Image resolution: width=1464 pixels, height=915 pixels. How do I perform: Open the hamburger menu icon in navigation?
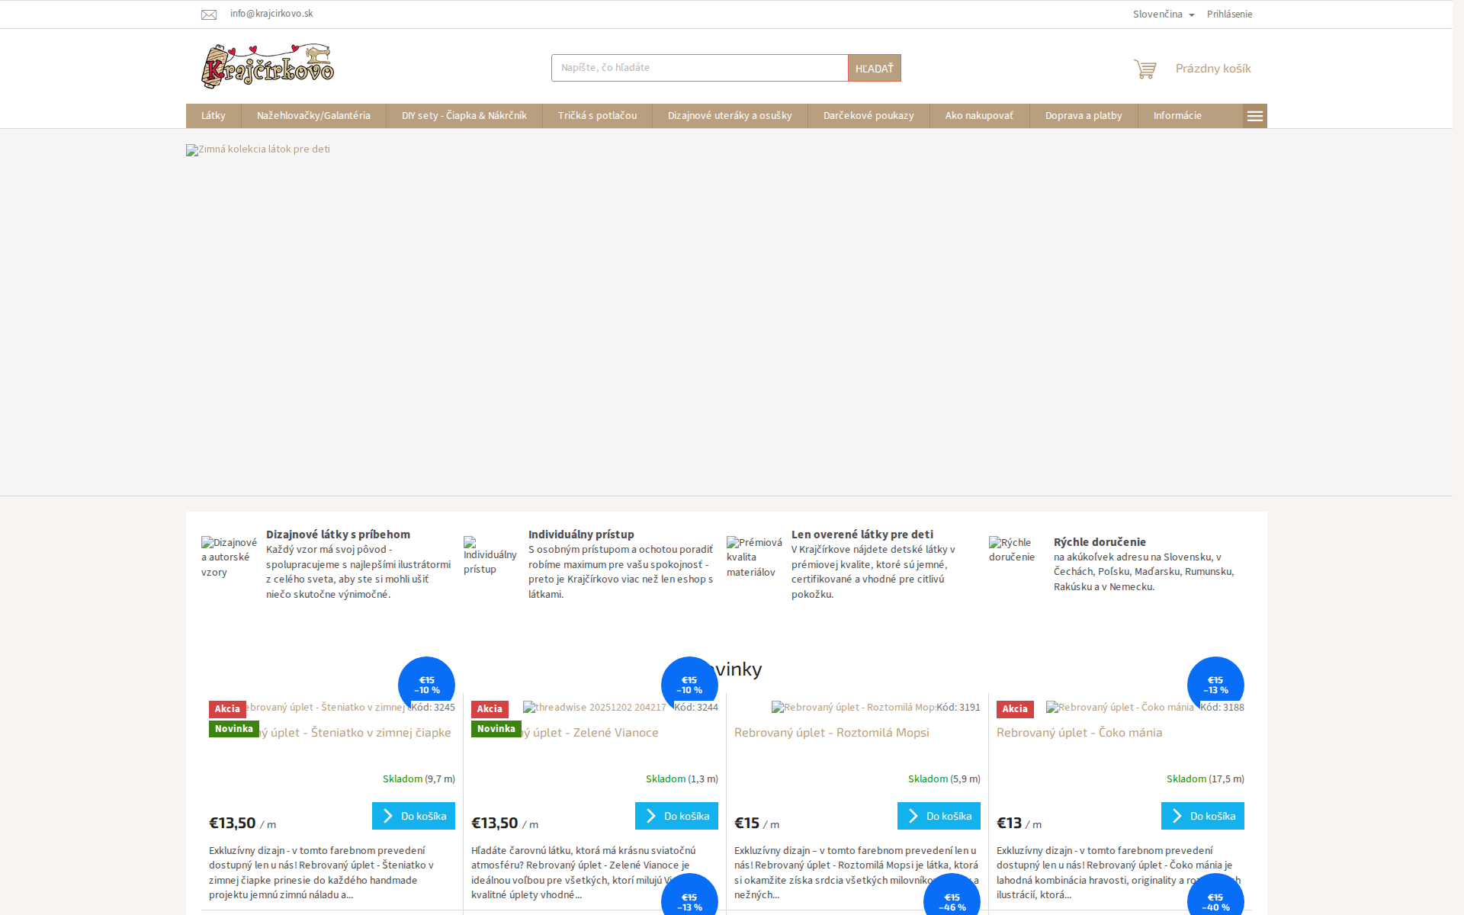tap(1254, 116)
